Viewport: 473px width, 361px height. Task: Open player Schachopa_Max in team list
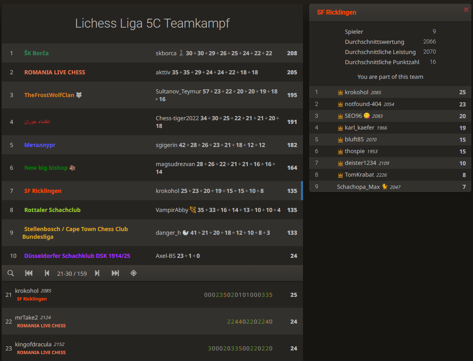coord(358,187)
